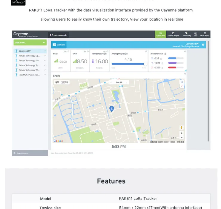Click the RSSI value -95.00
The image size is (221, 209).
(x=63, y=62)
